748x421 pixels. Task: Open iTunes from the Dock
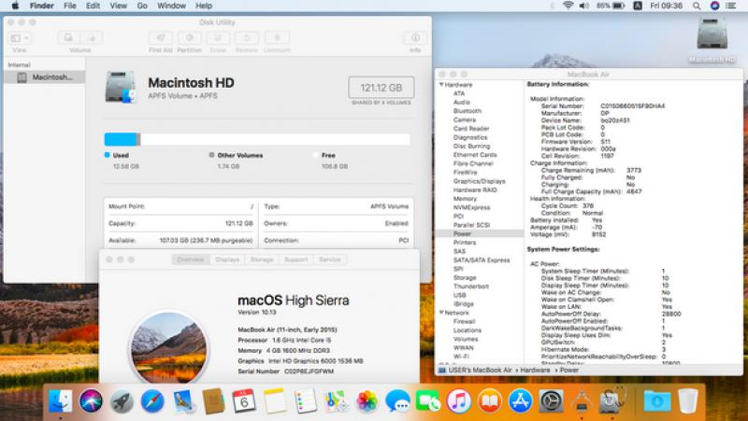(458, 401)
